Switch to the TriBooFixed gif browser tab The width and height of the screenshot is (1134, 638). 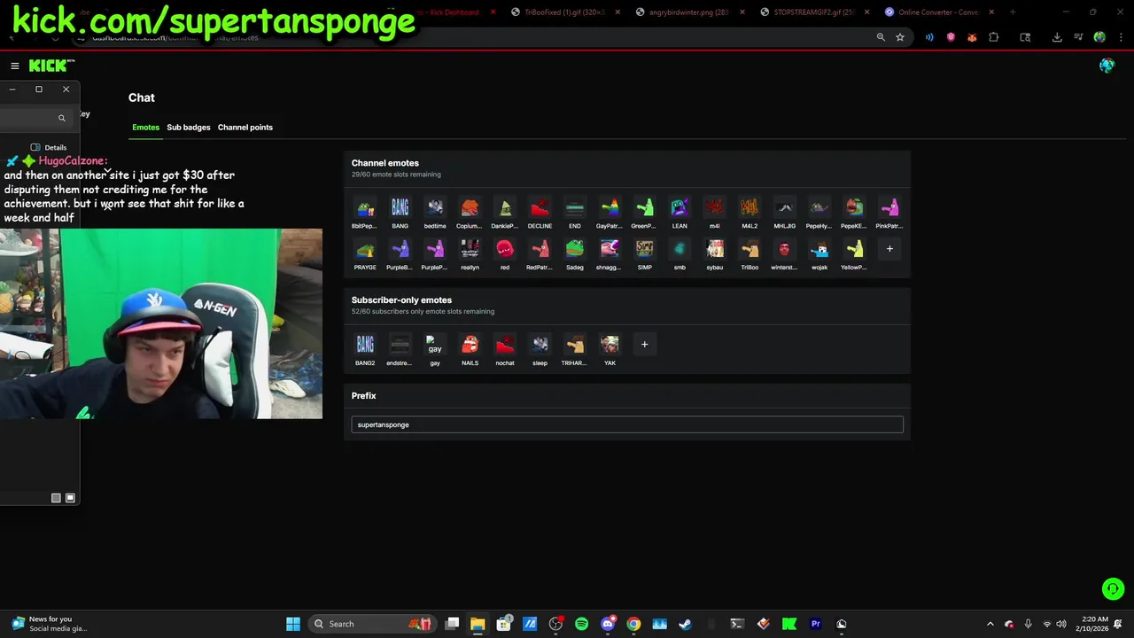[563, 12]
